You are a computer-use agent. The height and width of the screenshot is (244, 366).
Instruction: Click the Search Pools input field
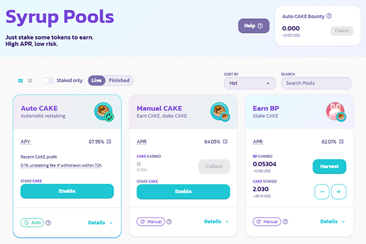(x=316, y=83)
